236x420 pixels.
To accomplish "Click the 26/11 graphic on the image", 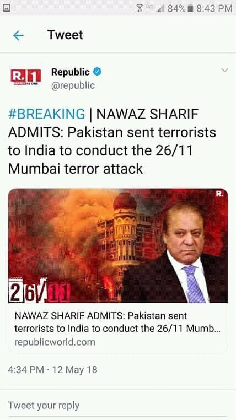I will 39,290.
